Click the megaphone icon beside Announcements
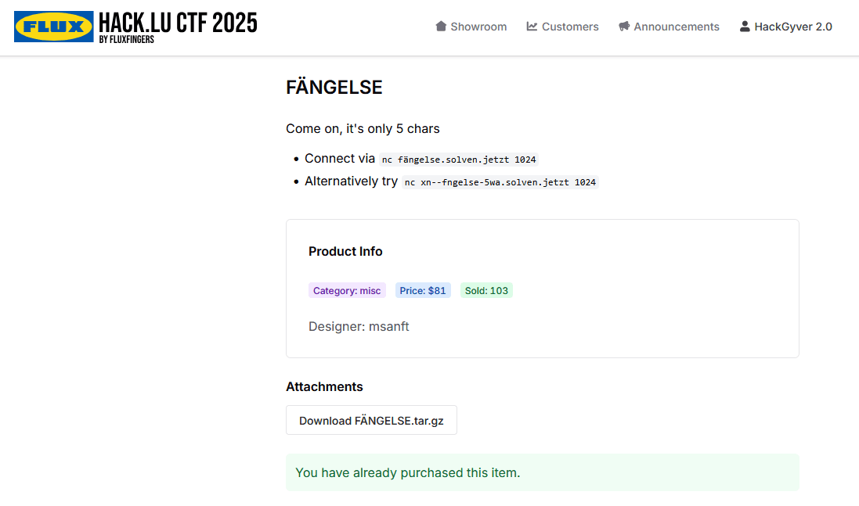This screenshot has width=859, height=506. [x=623, y=26]
